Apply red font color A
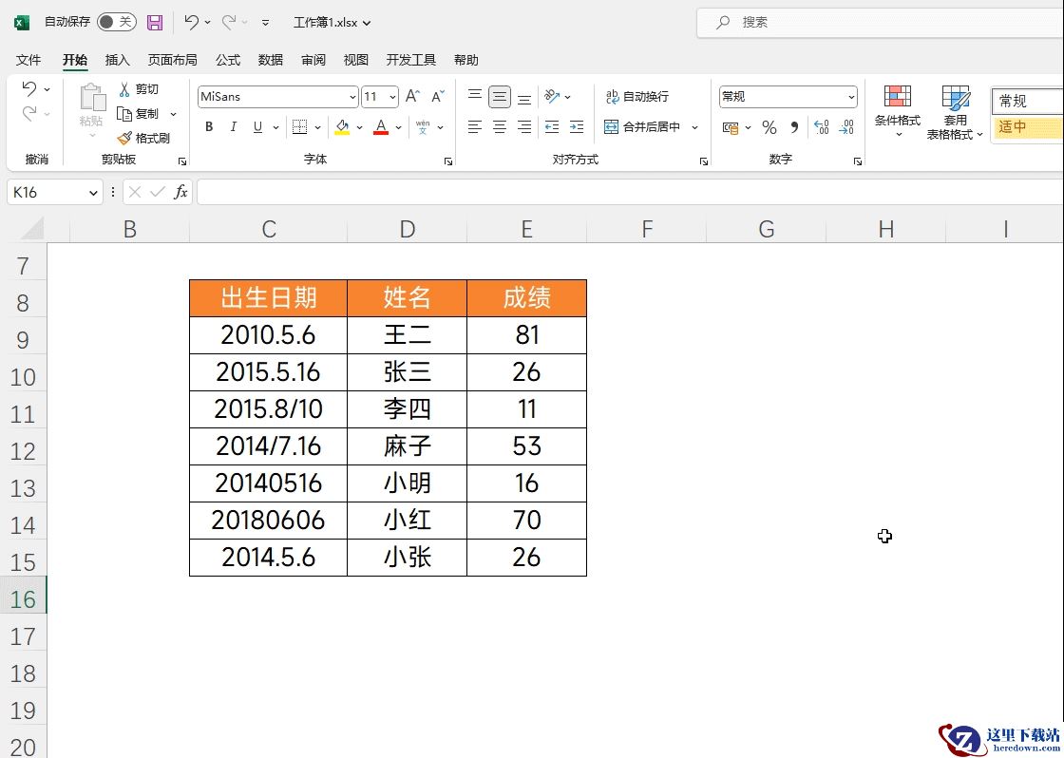This screenshot has height=758, width=1064. [381, 127]
